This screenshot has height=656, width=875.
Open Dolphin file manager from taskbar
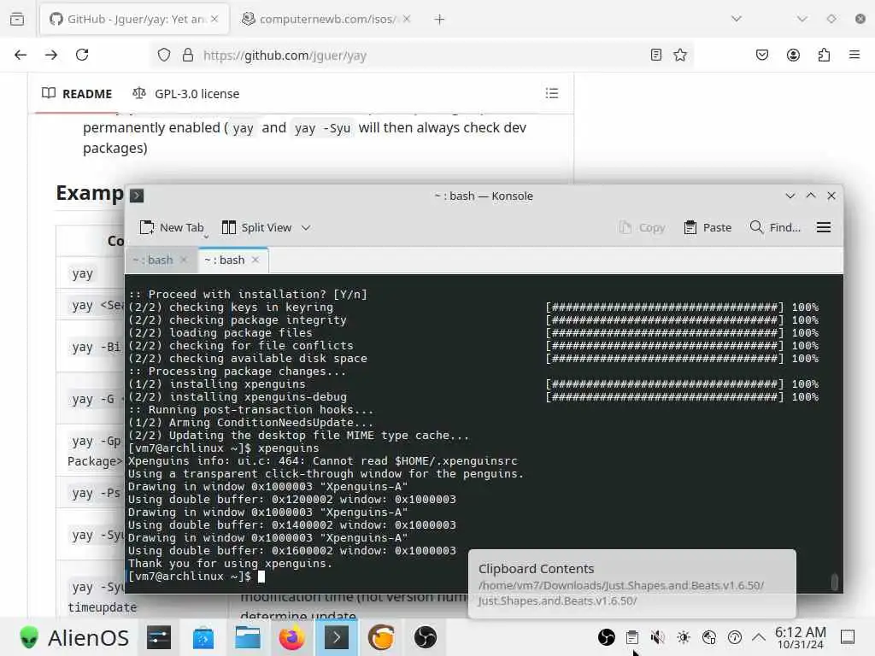coord(248,637)
